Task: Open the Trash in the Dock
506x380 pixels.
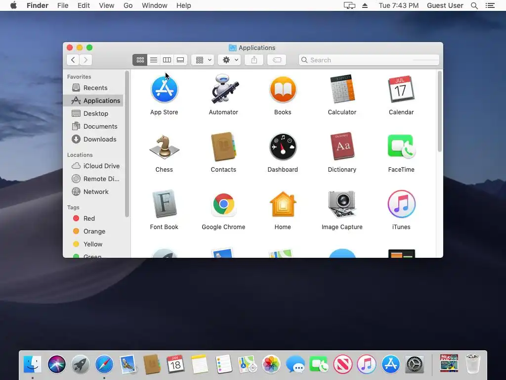Action: (x=473, y=364)
